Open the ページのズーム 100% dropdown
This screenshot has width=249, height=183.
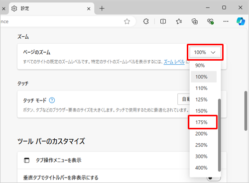tap(205, 52)
